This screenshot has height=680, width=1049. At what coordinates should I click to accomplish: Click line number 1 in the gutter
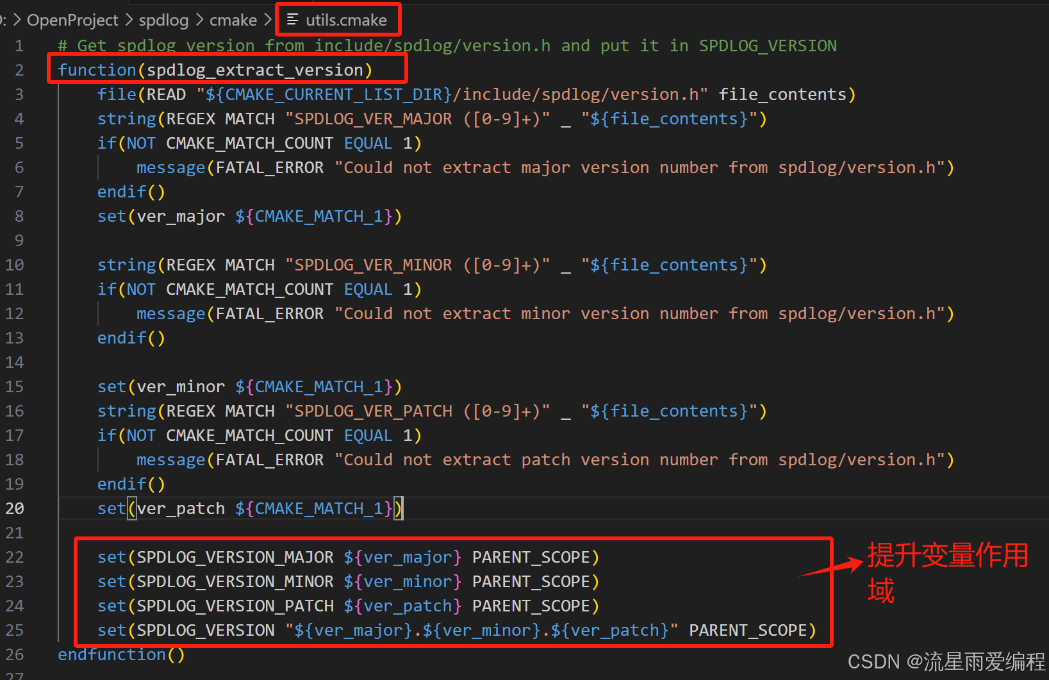[19, 45]
